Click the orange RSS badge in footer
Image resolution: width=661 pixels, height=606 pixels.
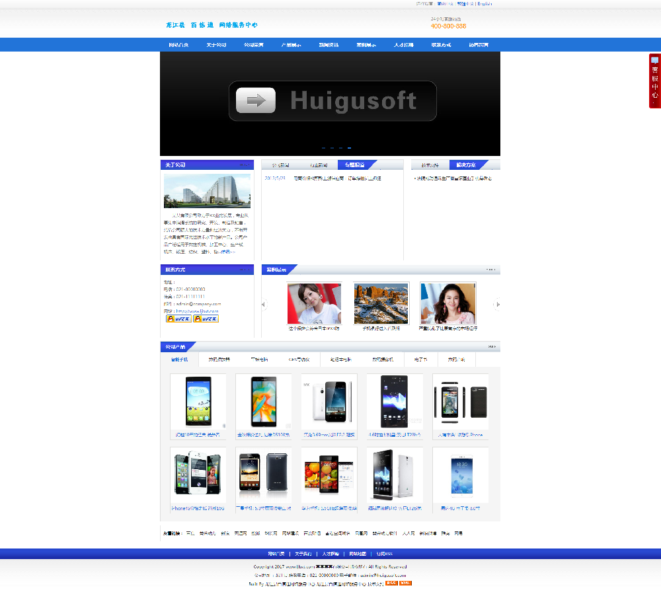click(x=391, y=584)
